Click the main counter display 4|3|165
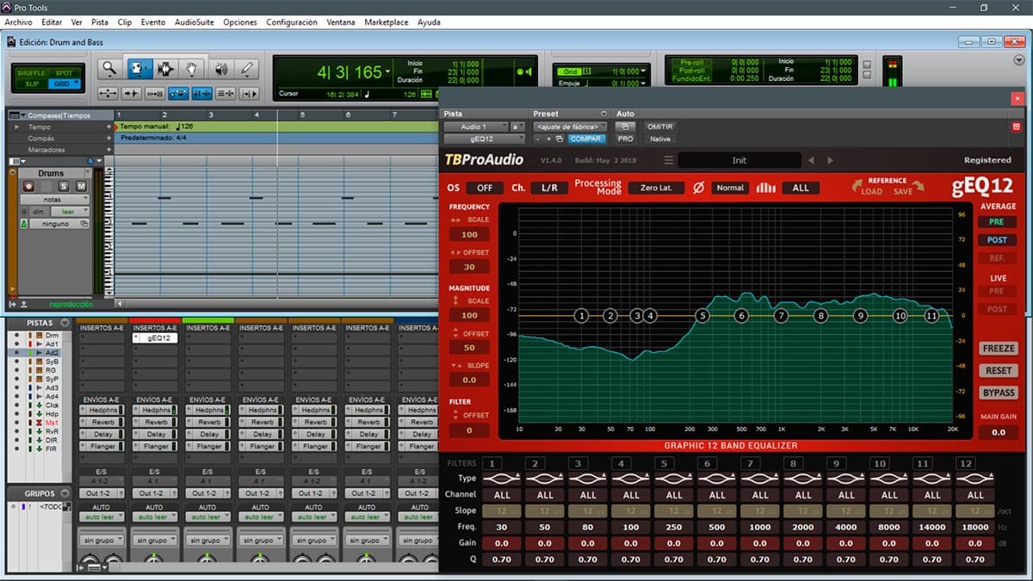Viewport: 1033px width, 581px height. pos(349,72)
